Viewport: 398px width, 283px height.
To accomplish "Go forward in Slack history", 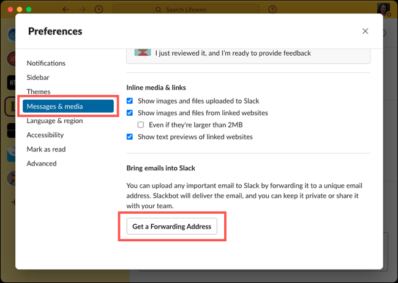I will click(x=83, y=10).
